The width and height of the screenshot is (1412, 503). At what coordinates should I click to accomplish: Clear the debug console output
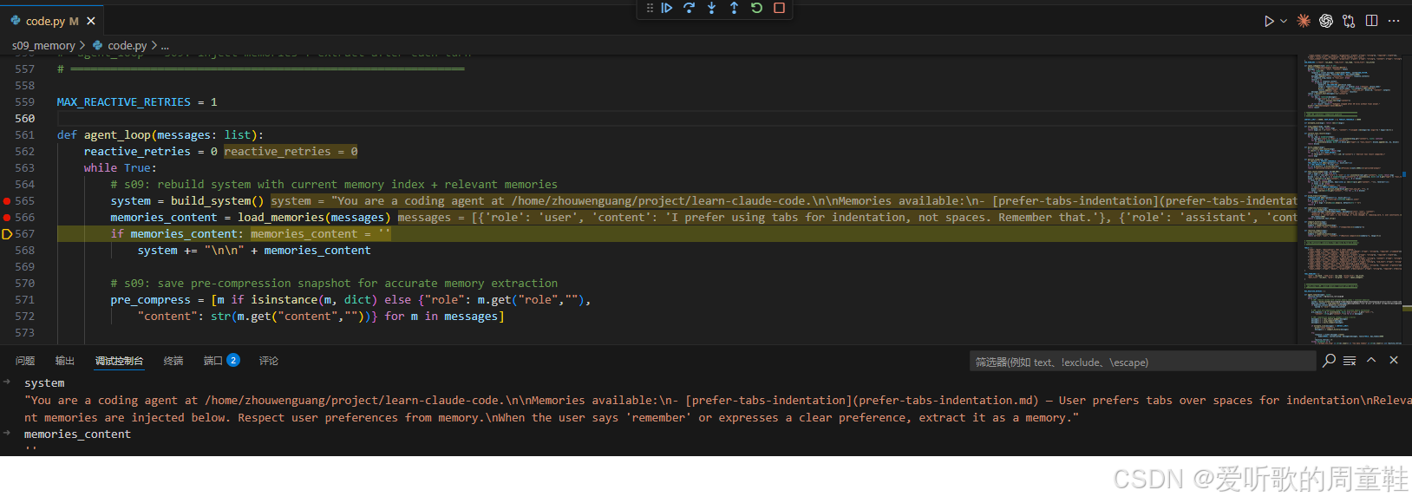(1350, 361)
